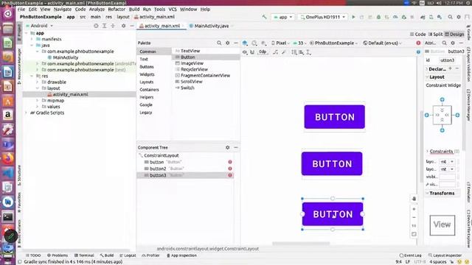The image size is (472, 265).
Task: Zoom out with the minus icon beside the canvas
Action: point(414,217)
